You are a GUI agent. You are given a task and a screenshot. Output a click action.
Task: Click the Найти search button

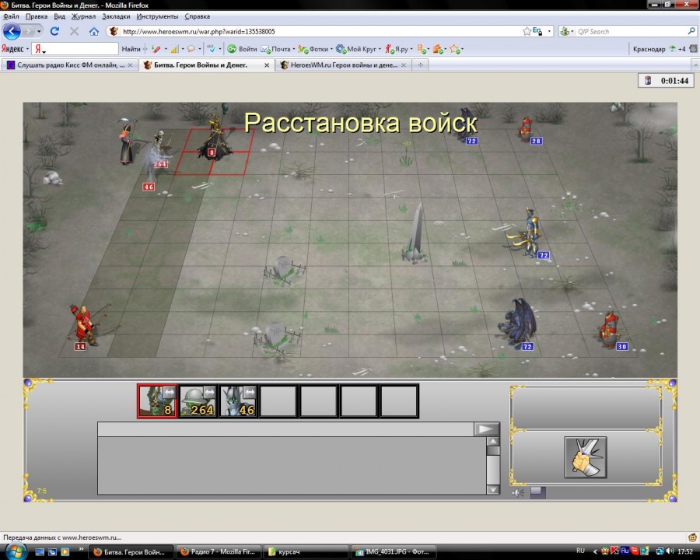coord(131,49)
